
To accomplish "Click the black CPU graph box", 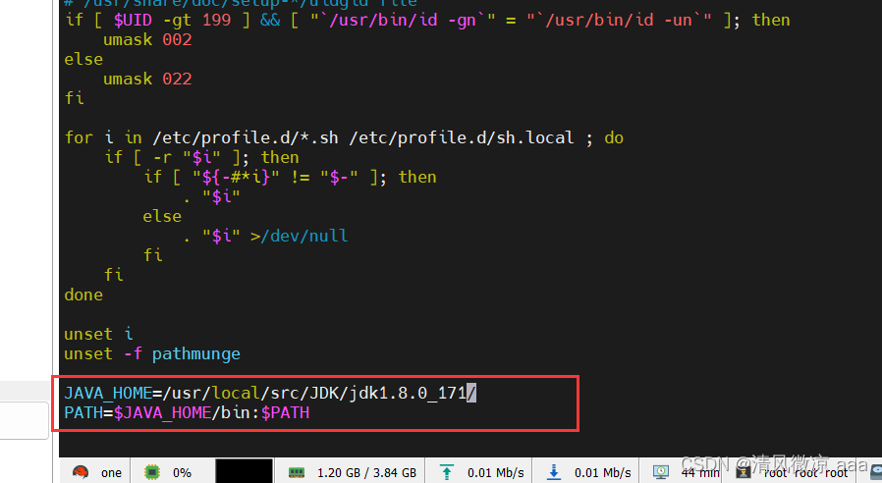I will coord(245,471).
